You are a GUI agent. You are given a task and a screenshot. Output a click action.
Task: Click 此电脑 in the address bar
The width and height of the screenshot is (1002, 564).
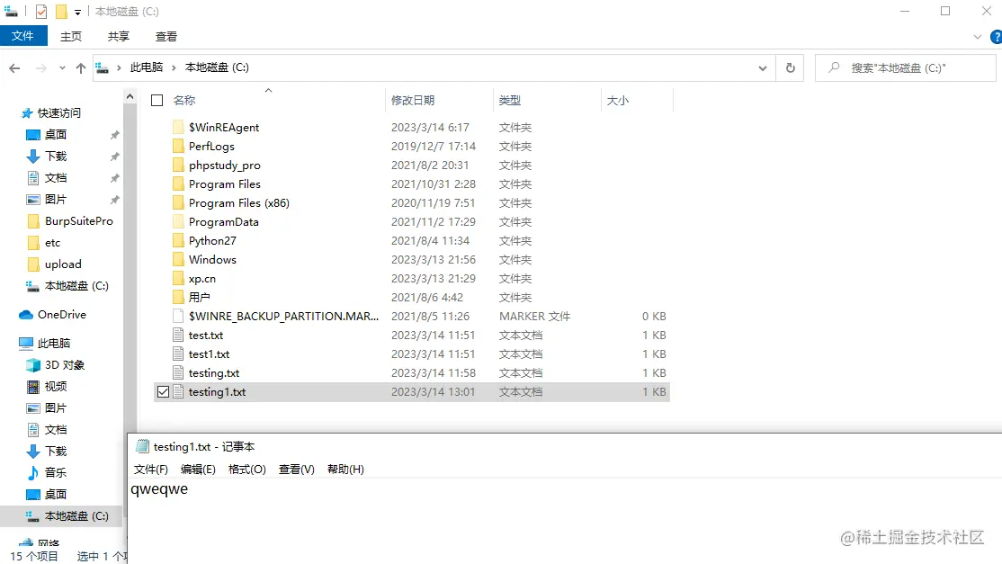coord(147,67)
